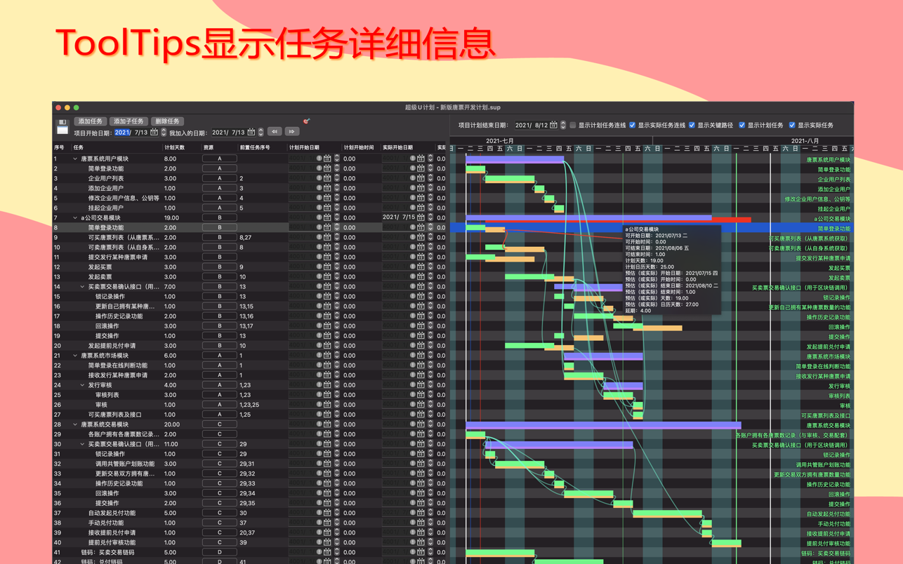Screen dimensions: 903x564
Task: Collapse row 14 买卖票交易确认接口 group
Action: (82, 287)
